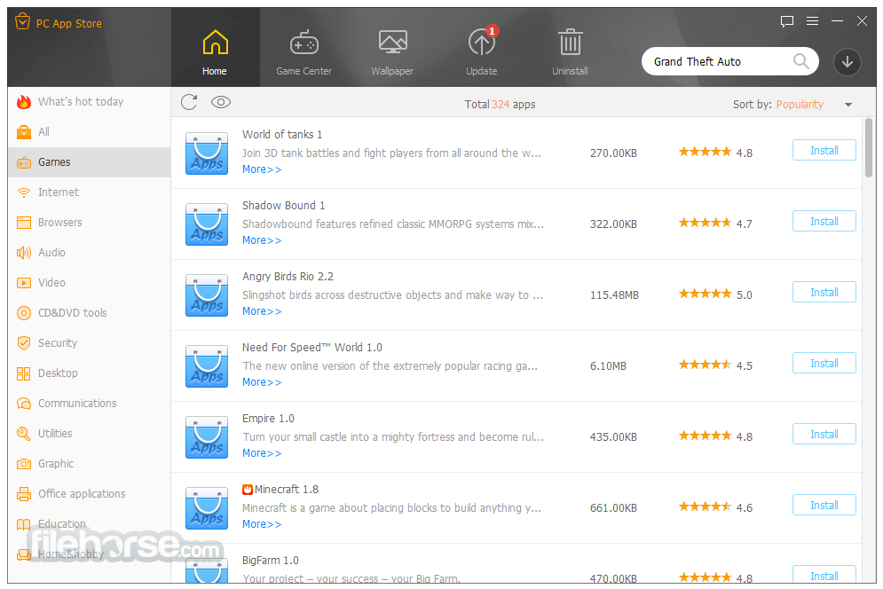883x589 pixels.
Task: Click Empire 1.0 app icon
Action: coord(207,437)
